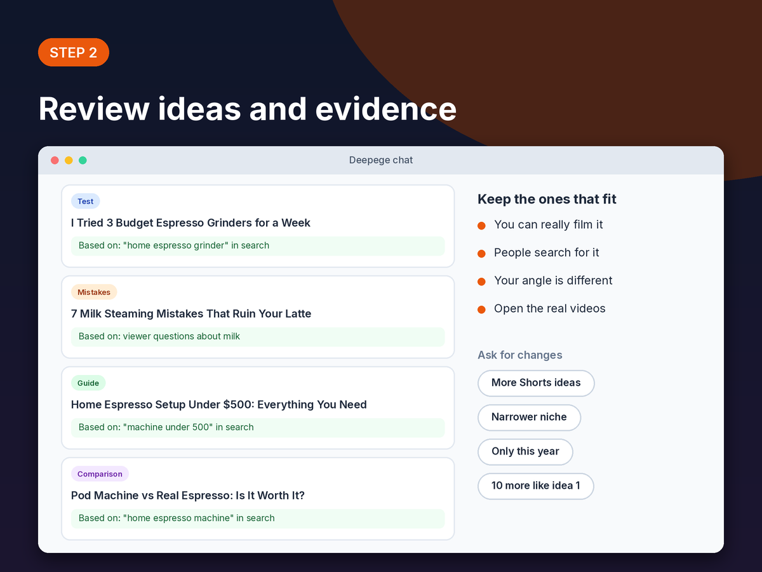Screen dimensions: 762x572
Task: Select the green "Guide" tag
Action: pyautogui.click(x=88, y=383)
